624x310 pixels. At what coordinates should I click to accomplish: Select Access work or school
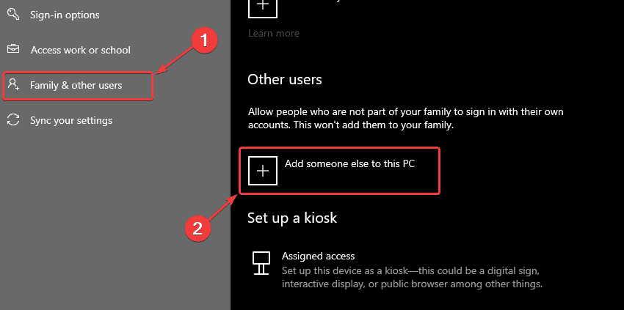[x=81, y=50]
